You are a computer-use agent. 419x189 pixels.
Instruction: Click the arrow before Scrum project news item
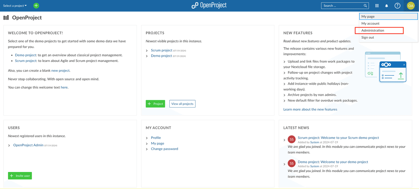[x=285, y=140]
